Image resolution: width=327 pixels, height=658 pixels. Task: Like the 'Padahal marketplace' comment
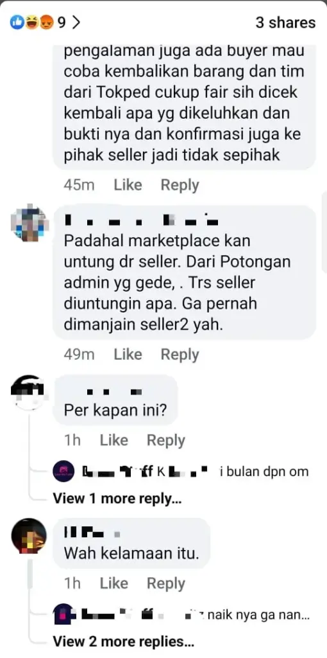(128, 355)
